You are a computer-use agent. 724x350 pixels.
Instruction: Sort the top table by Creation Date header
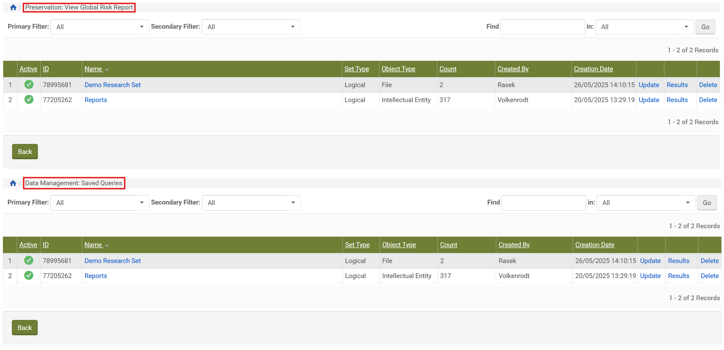pyautogui.click(x=593, y=69)
